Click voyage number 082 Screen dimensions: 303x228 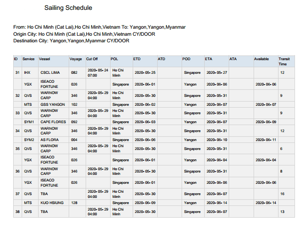point(74,72)
